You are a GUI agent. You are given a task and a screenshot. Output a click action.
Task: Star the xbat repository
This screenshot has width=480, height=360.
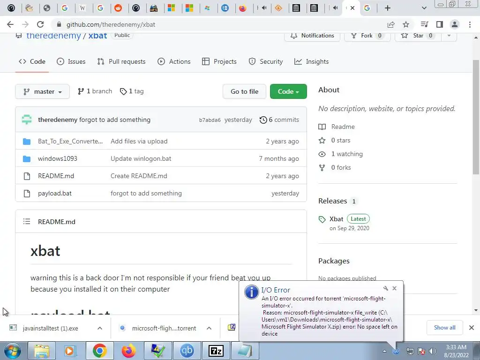coord(418,36)
